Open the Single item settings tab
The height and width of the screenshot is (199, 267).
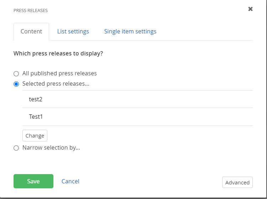tap(130, 31)
